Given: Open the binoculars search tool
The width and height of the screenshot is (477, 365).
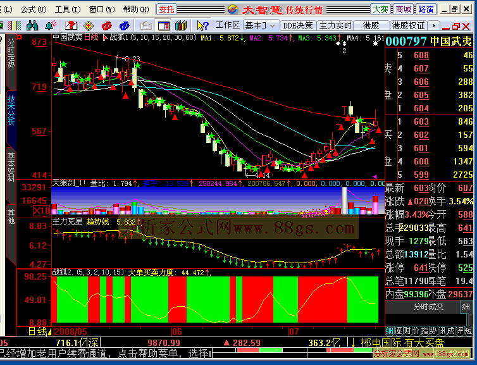Looking at the screenshot, I should coord(32,25).
